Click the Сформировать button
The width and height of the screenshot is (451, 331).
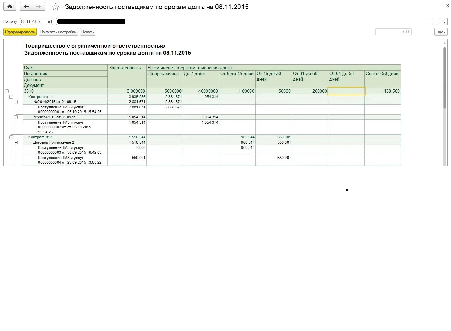(20, 32)
